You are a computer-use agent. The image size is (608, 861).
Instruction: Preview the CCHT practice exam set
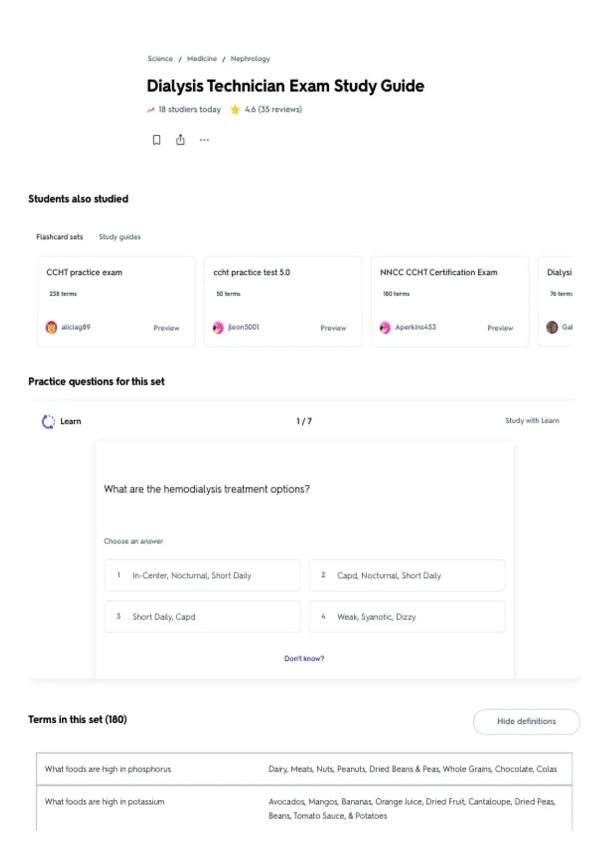pyautogui.click(x=166, y=328)
